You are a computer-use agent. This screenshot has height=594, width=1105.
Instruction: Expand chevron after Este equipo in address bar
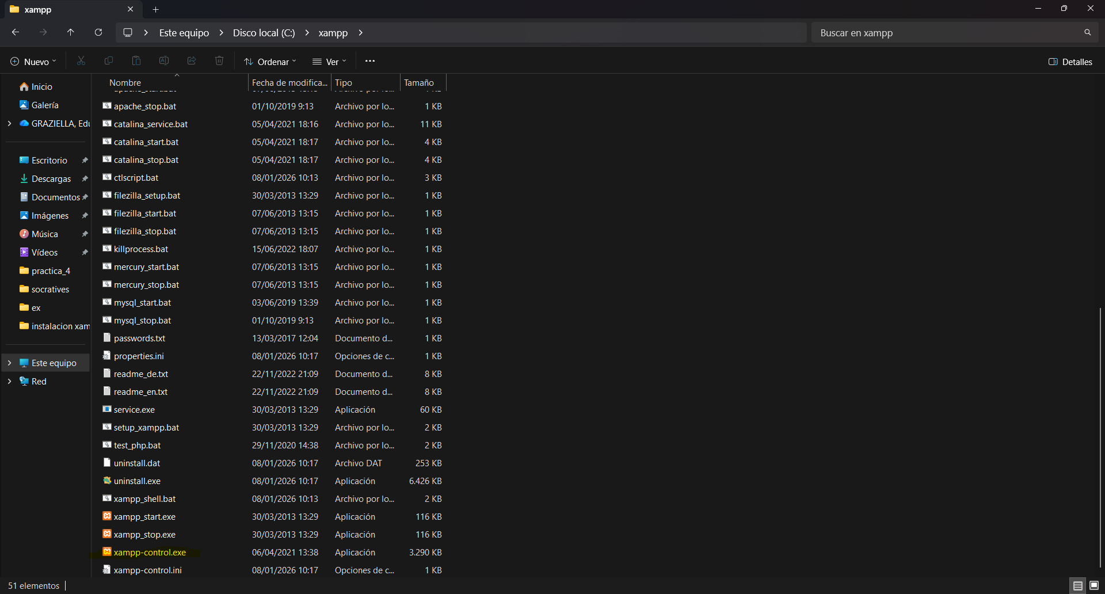click(x=221, y=33)
